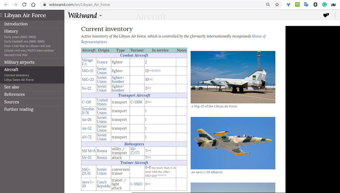
Task: Select Military airports in sidebar
Action: tap(19, 62)
